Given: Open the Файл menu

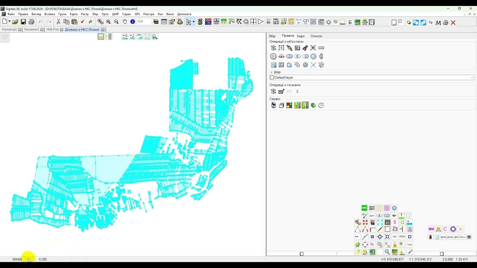Looking at the screenshot, I should pos(11,14).
